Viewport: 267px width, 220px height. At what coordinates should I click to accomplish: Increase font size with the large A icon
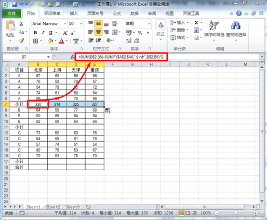click(65, 33)
